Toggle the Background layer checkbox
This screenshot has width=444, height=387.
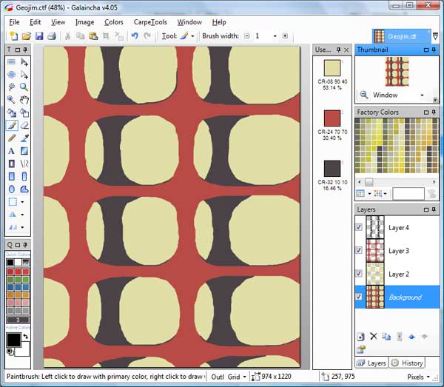tap(360, 297)
